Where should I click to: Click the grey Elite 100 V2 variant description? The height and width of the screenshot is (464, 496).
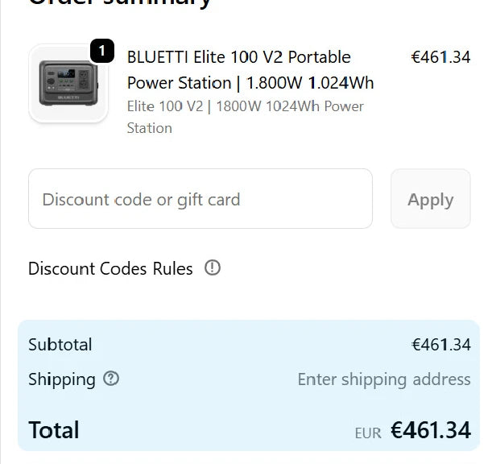[245, 117]
